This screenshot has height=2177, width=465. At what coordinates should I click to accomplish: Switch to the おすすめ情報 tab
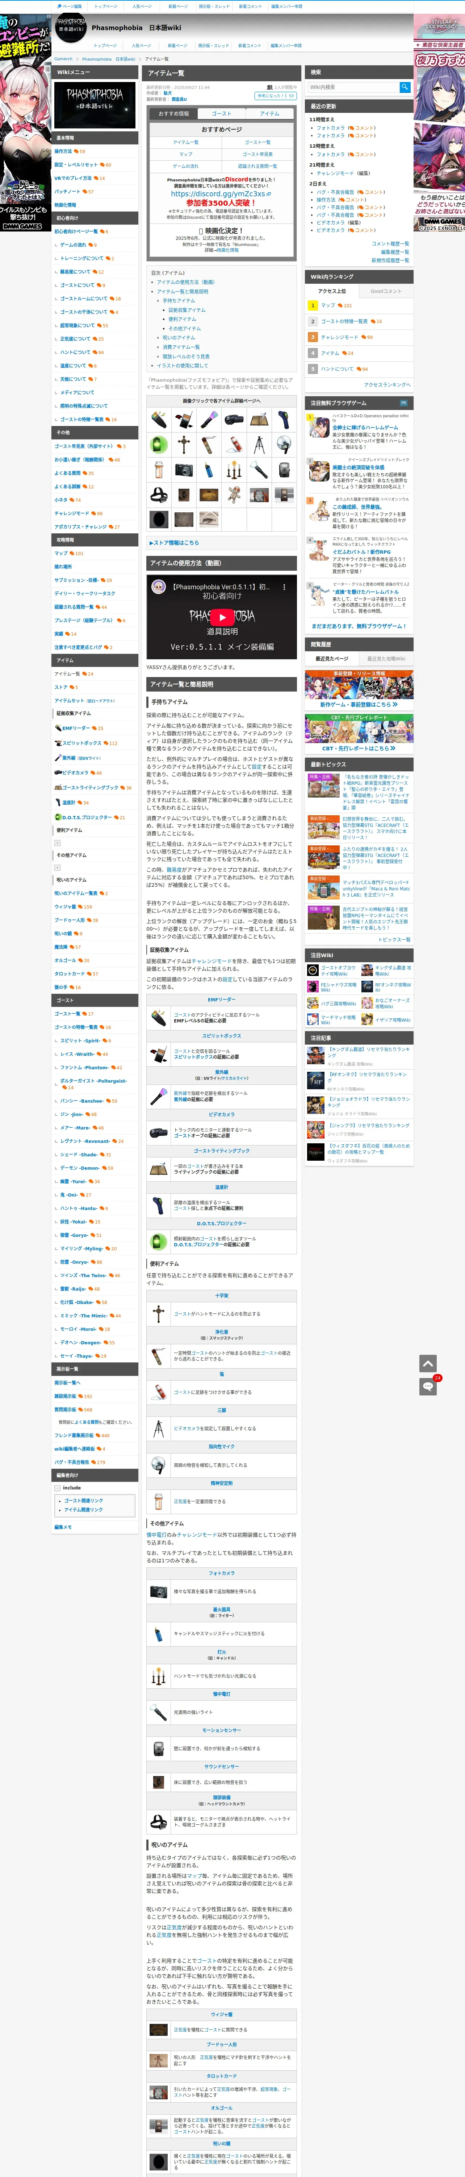click(174, 113)
